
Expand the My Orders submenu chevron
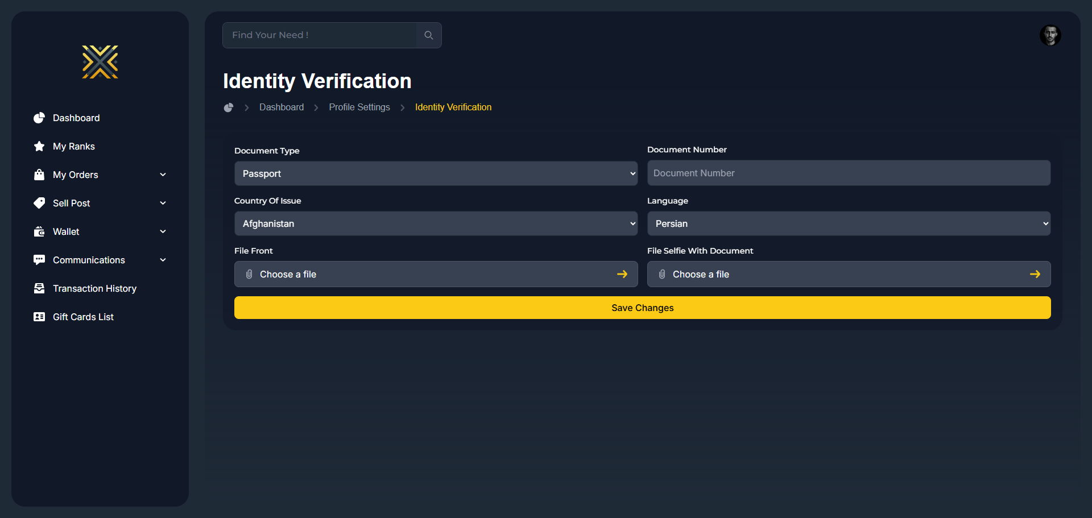click(163, 175)
